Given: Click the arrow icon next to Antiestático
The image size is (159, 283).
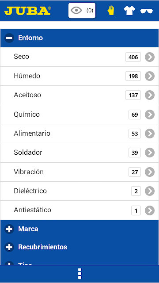Looking at the screenshot, I should [x=150, y=210].
